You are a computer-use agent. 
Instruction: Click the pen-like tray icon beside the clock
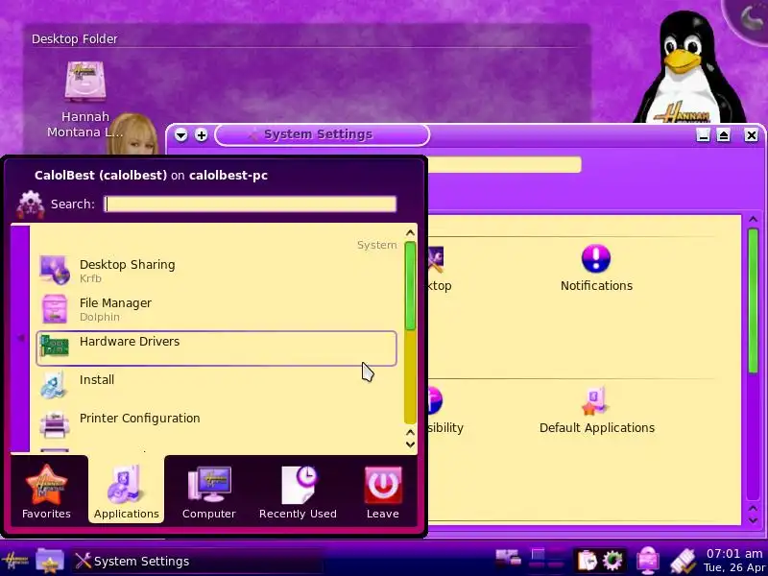click(x=683, y=561)
